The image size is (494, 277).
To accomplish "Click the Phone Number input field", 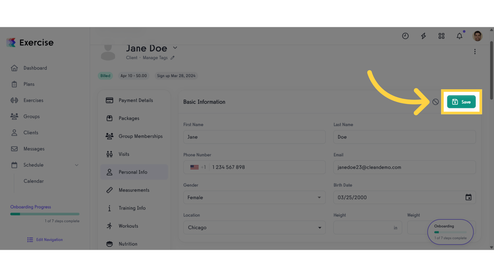I will [x=255, y=167].
